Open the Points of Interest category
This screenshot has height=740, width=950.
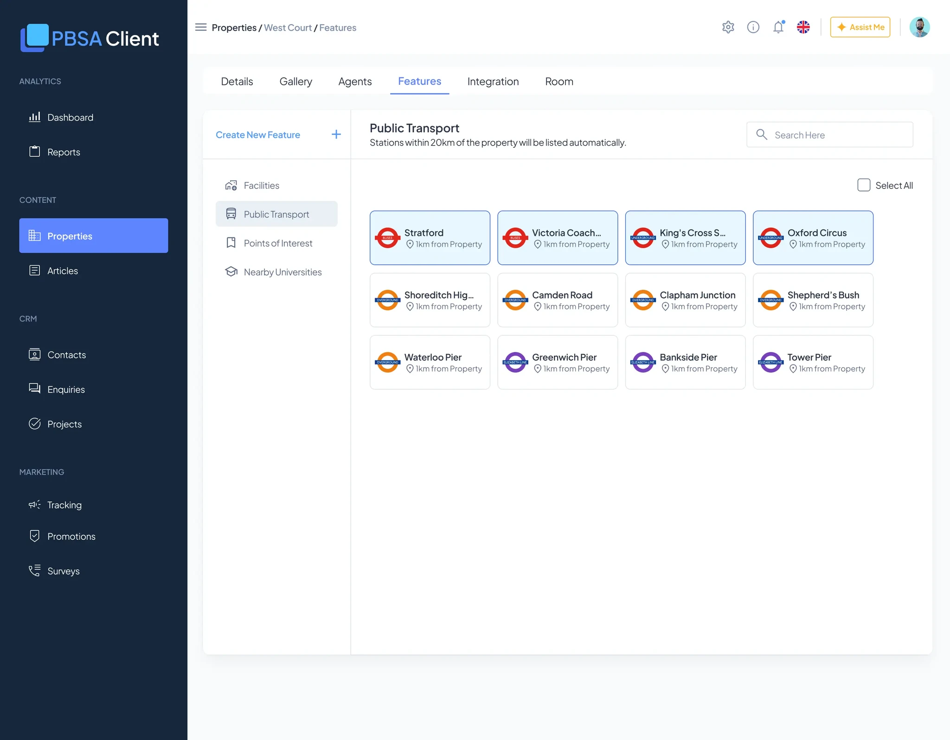pos(276,243)
